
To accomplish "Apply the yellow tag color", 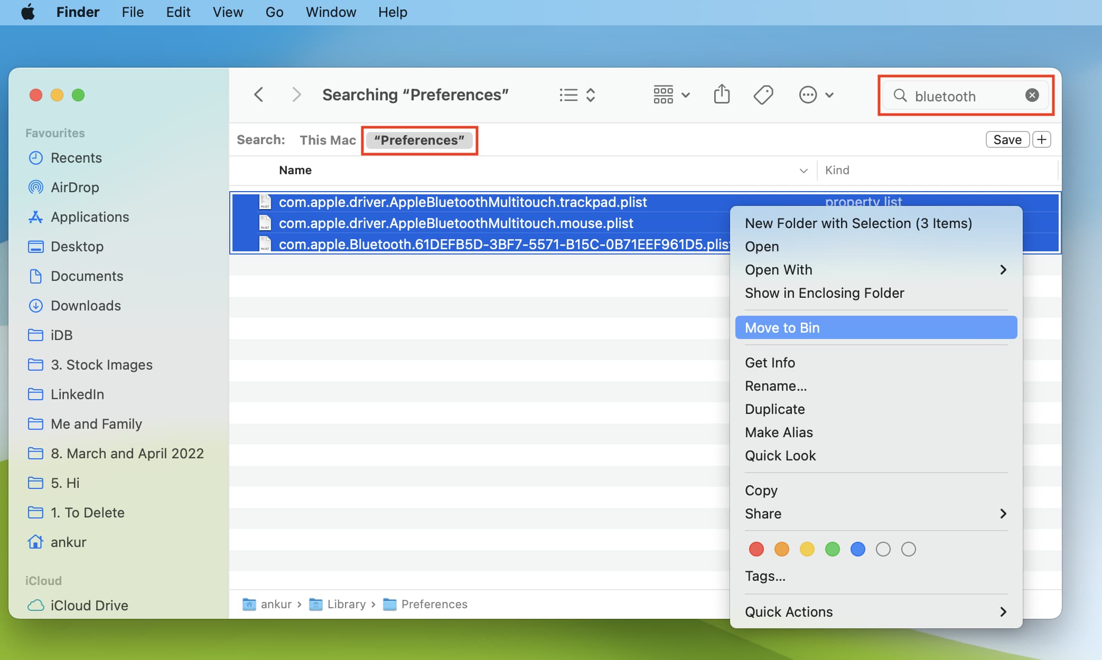I will click(807, 549).
